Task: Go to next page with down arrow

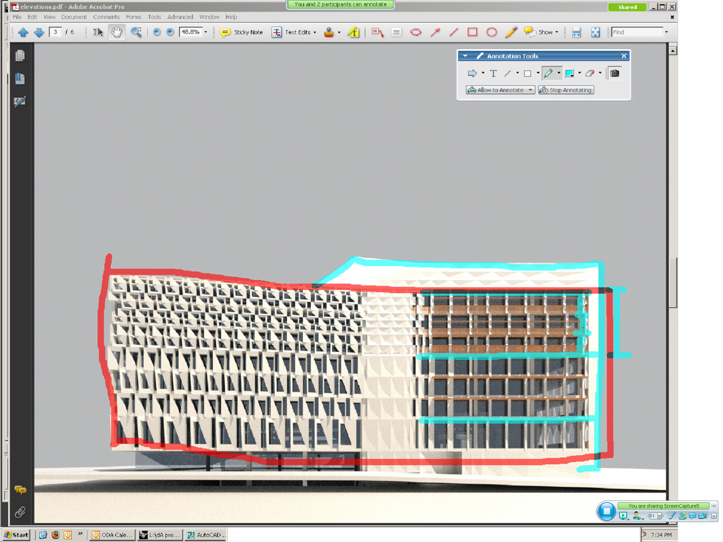Action: point(39,32)
